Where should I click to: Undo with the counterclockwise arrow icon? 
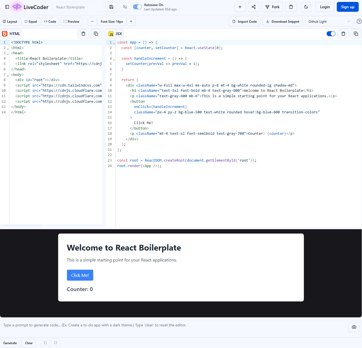pos(45,343)
